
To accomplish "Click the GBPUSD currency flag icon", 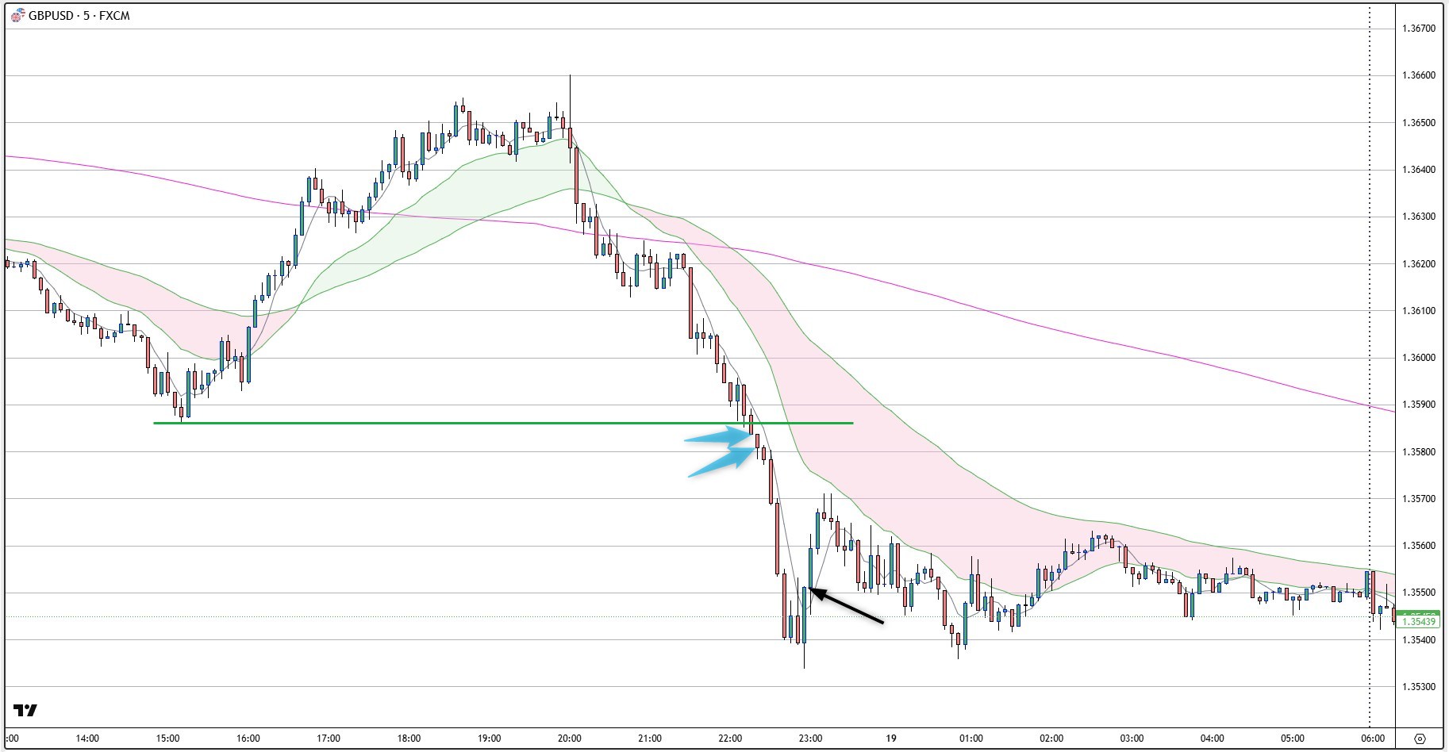I will point(17,16).
